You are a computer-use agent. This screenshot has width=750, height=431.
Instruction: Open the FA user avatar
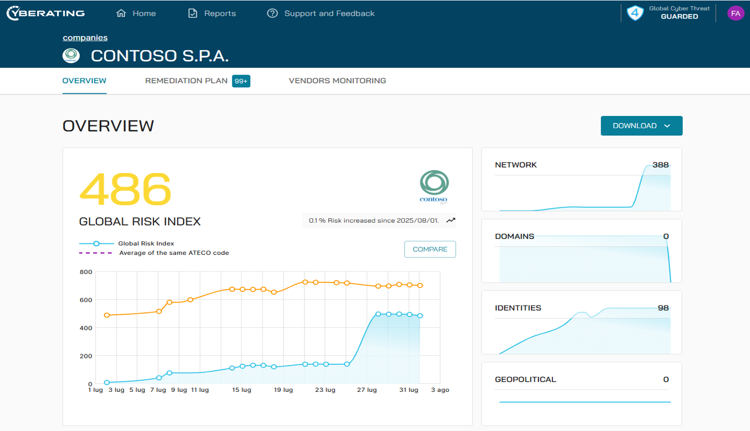pyautogui.click(x=735, y=14)
